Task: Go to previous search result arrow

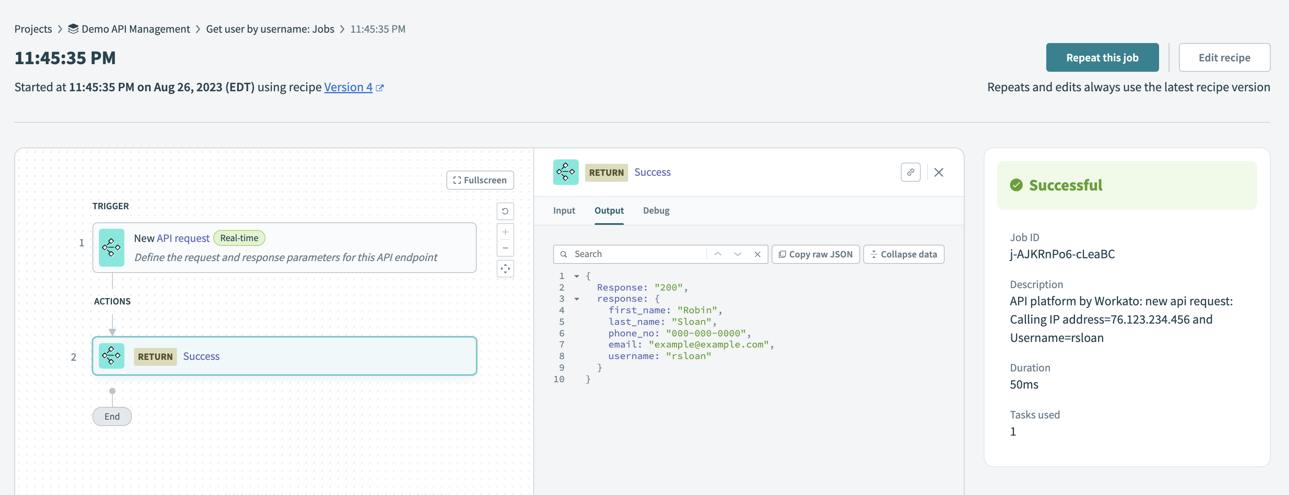Action: [x=717, y=254]
